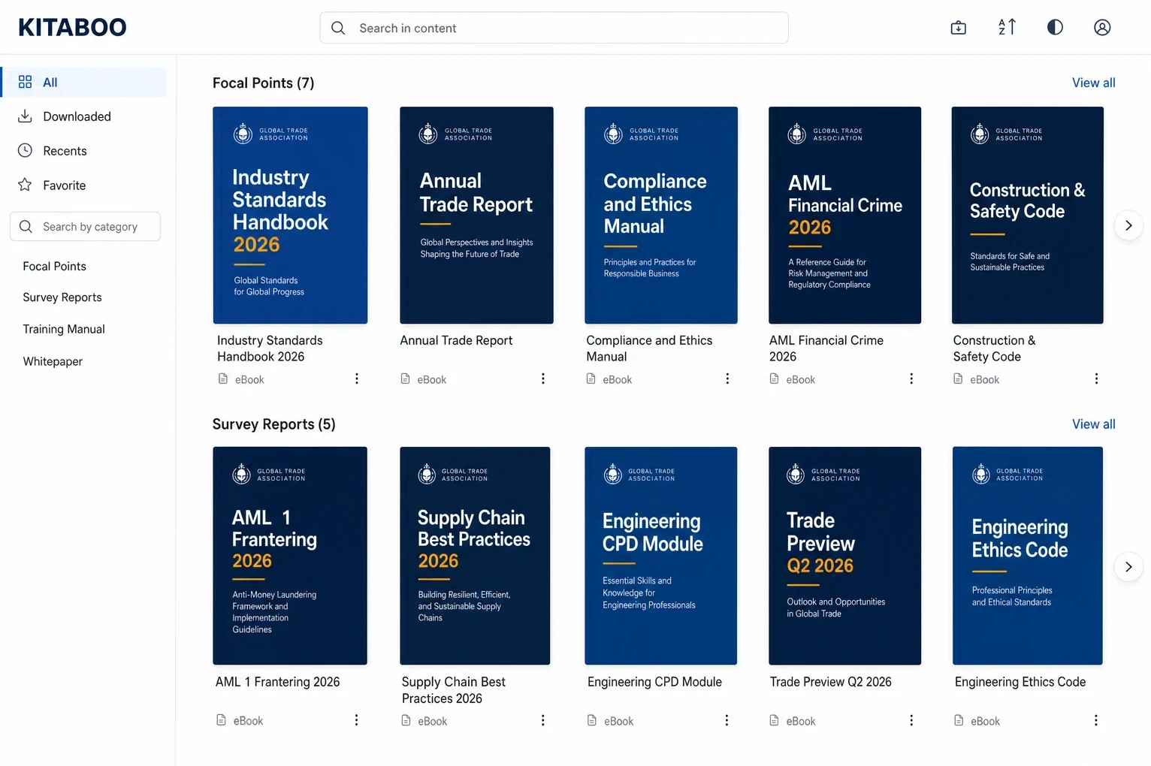
Task: Open options menu for Engineering CPD Module
Action: tap(727, 720)
